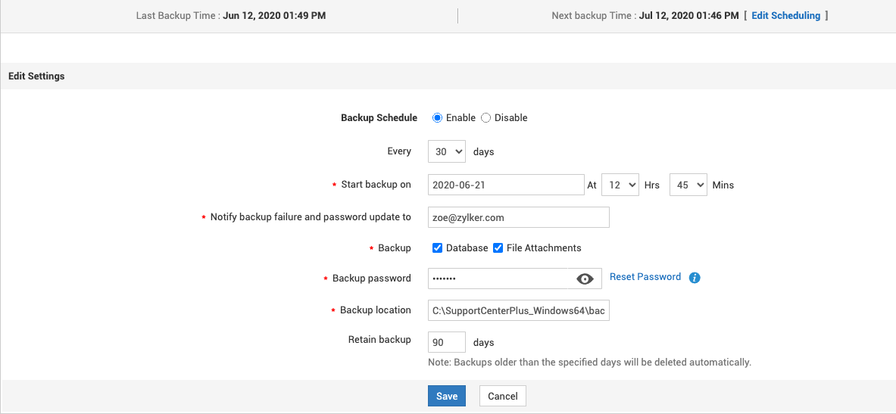Click the info icon beside Reset Password

[x=695, y=278]
